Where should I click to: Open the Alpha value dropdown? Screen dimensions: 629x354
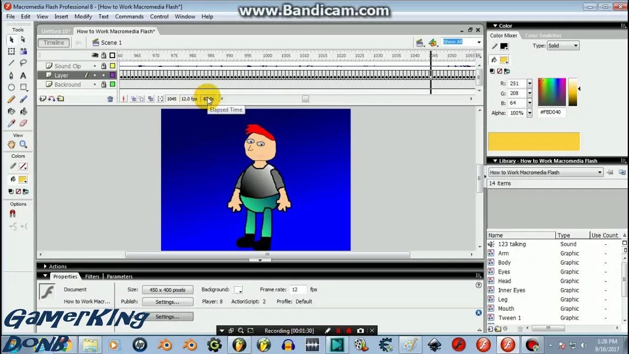click(x=529, y=113)
